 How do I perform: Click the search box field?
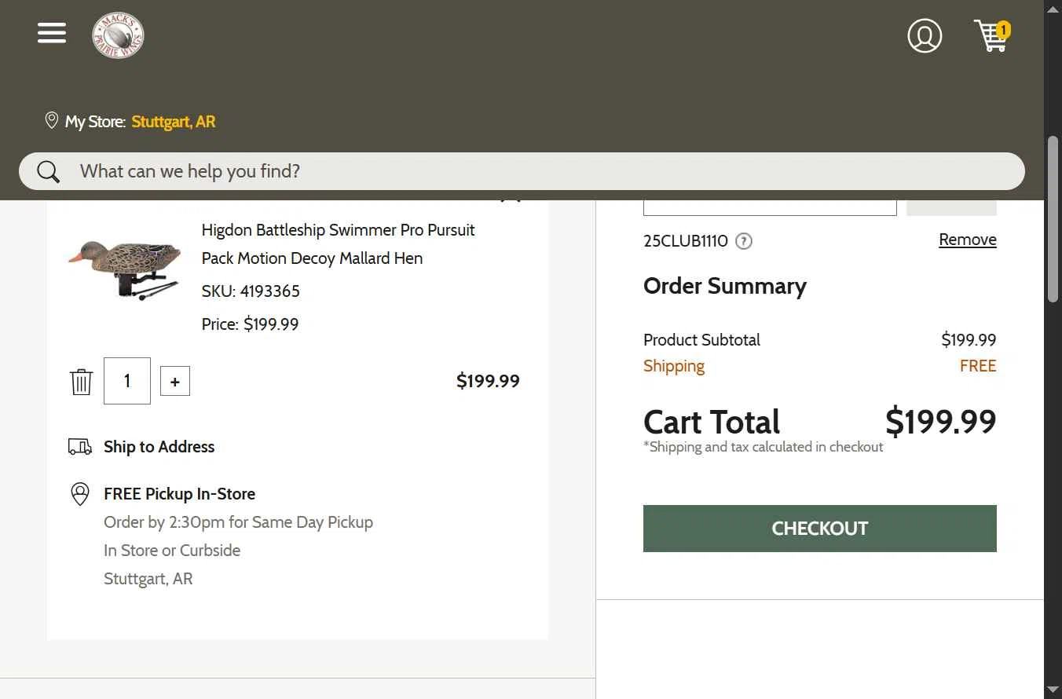pos(522,171)
